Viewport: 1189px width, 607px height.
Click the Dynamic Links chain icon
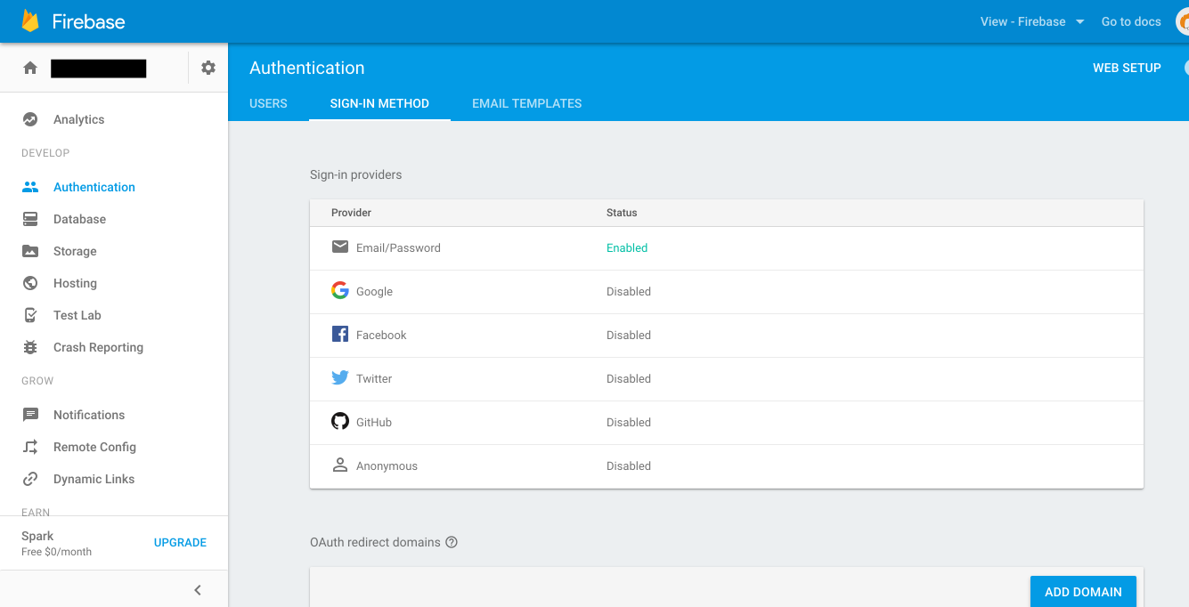pos(30,479)
